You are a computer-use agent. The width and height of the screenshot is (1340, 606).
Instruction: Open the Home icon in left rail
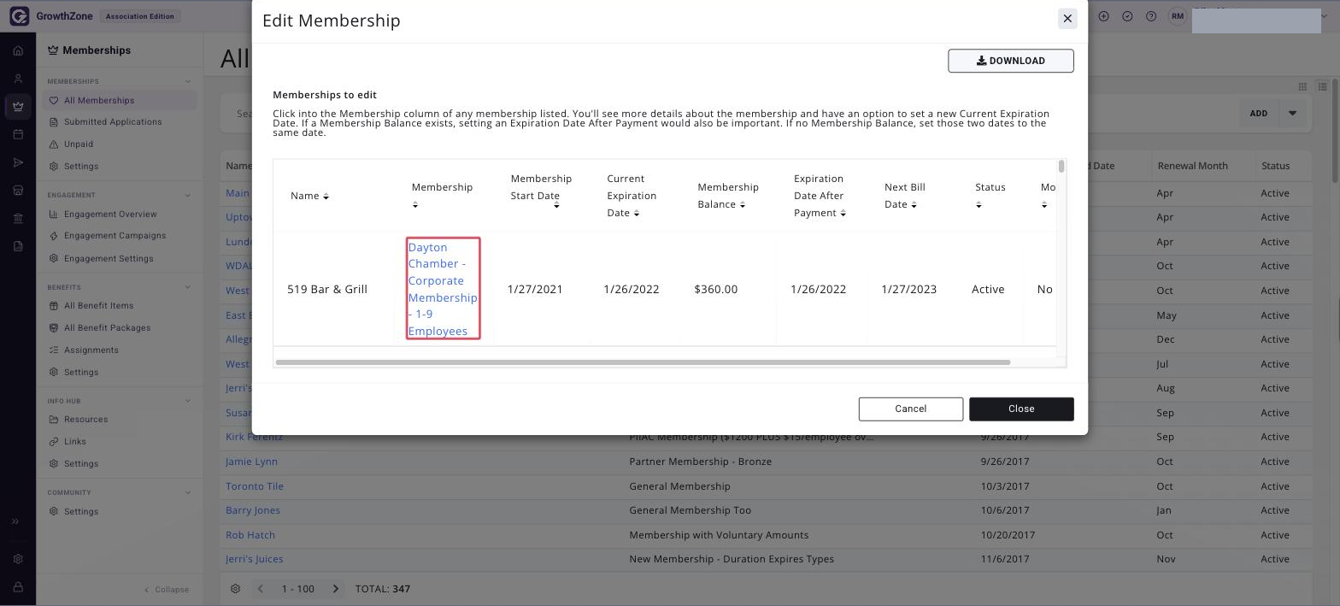click(18, 50)
